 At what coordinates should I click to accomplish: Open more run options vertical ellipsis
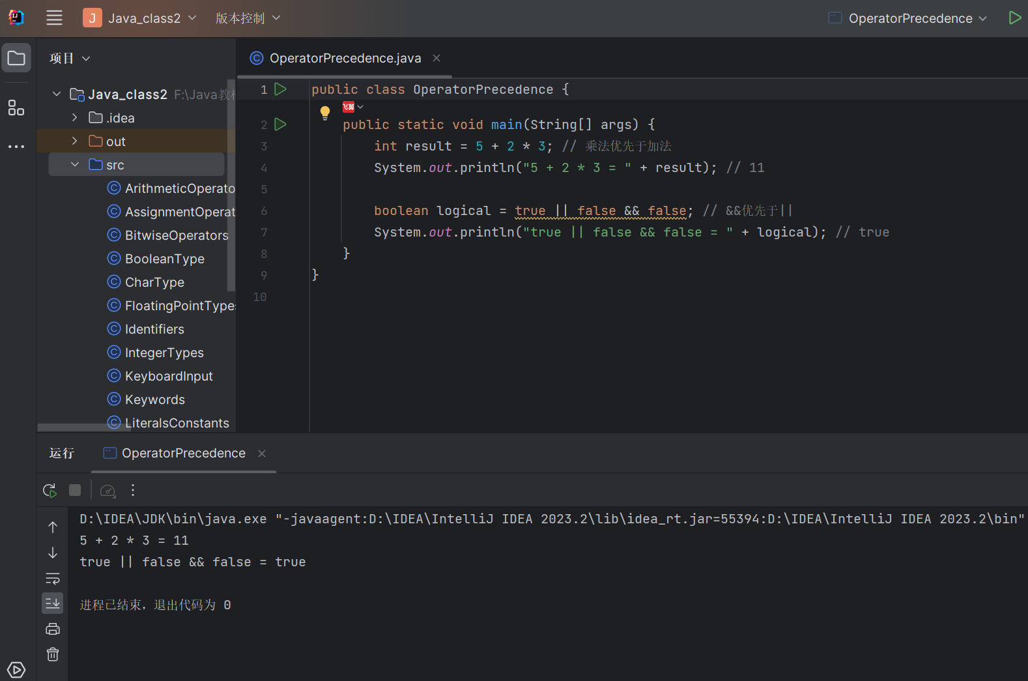(x=133, y=490)
